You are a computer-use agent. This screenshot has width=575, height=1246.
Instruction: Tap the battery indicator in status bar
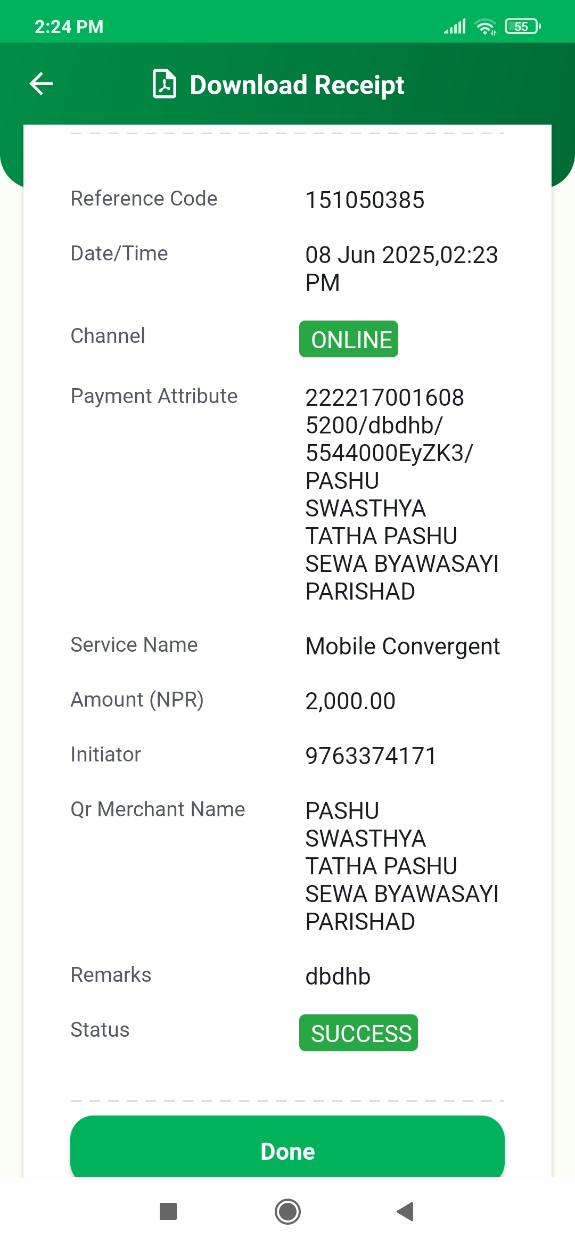pyautogui.click(x=522, y=26)
